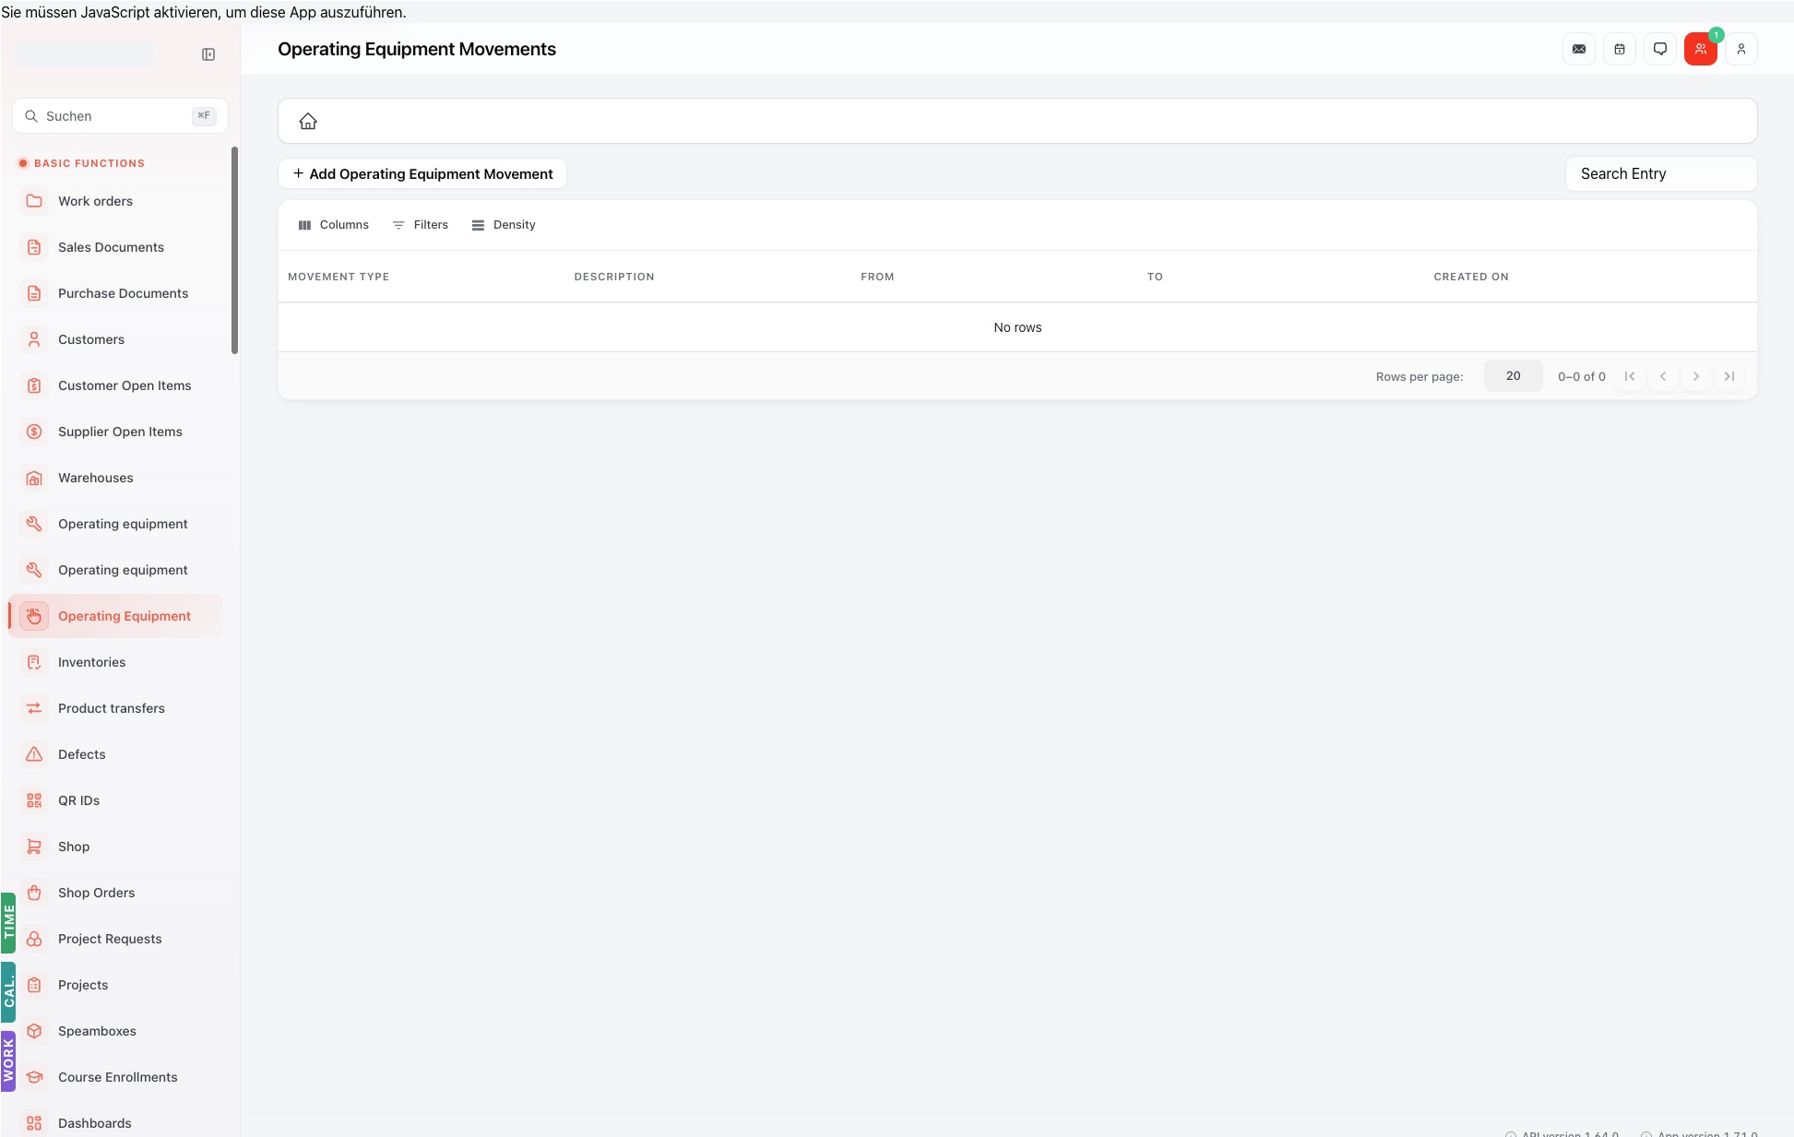The width and height of the screenshot is (1794, 1137).
Task: Click the Customer Open Items icon
Action: 34,385
